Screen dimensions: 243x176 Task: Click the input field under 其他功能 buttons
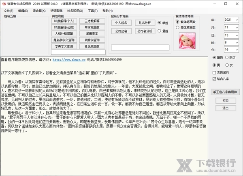[78, 52]
